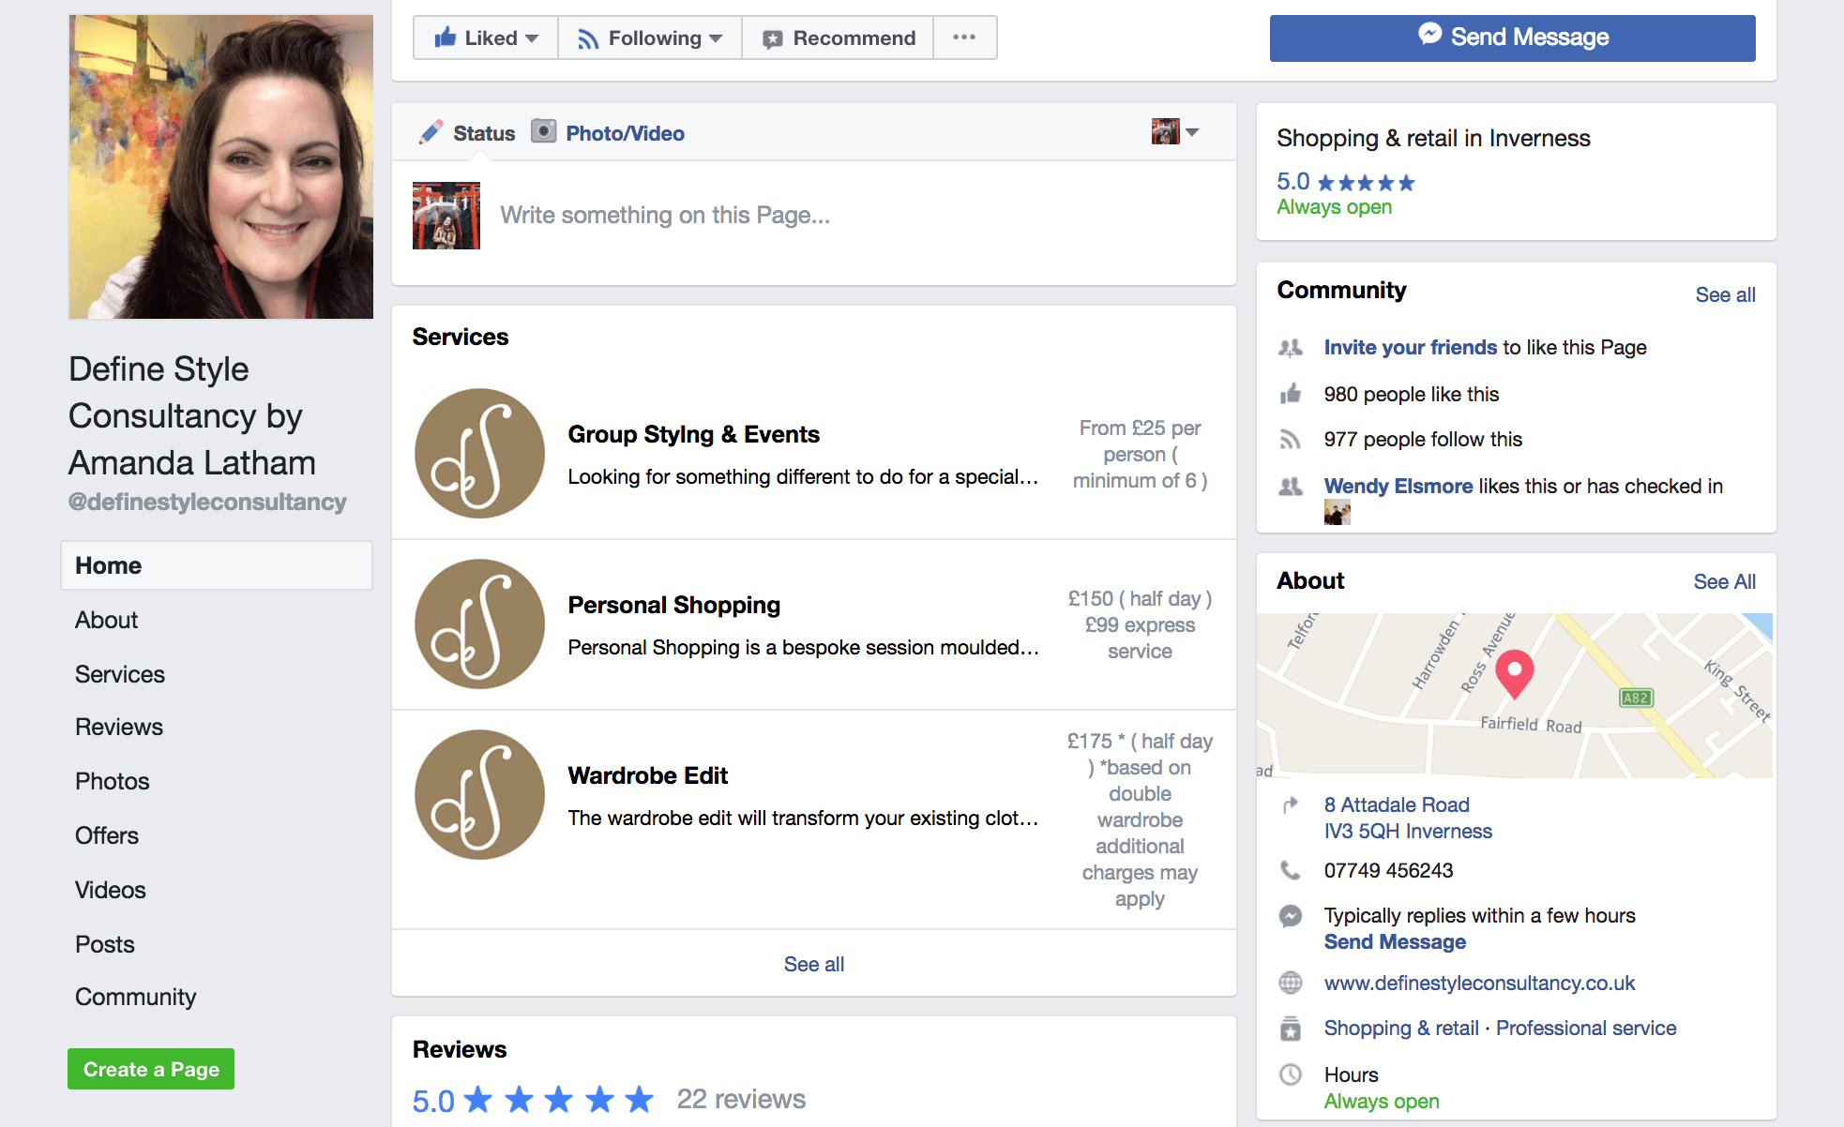This screenshot has height=1127, width=1844.
Task: Click the directions arrow icon beside address
Action: tap(1291, 804)
